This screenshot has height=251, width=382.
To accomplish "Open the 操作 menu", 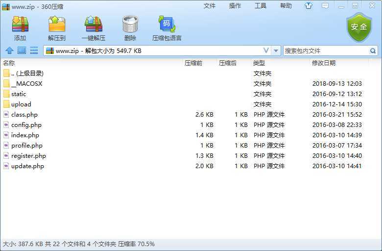I will tap(235, 6).
